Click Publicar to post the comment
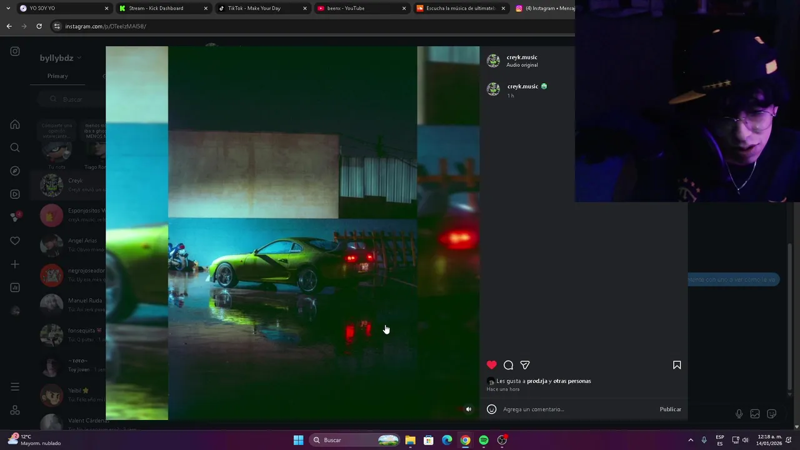The width and height of the screenshot is (800, 450). 671,409
